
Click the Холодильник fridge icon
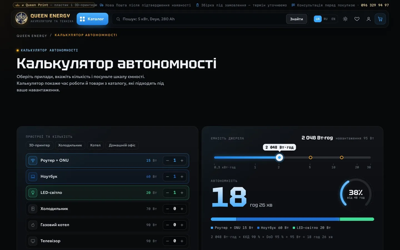point(33,209)
